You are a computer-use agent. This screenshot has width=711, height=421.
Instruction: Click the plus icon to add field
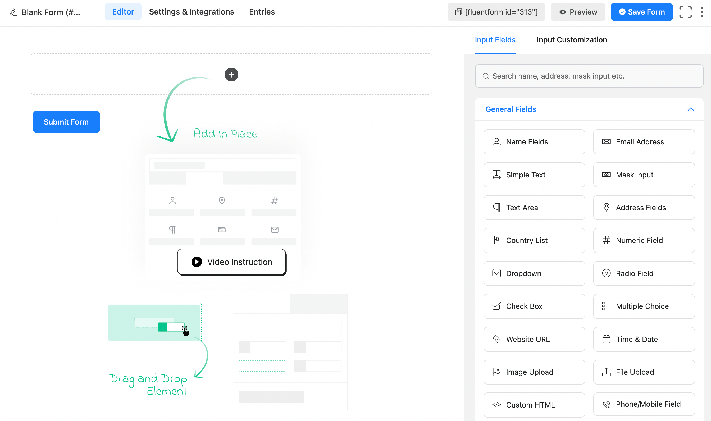231,75
